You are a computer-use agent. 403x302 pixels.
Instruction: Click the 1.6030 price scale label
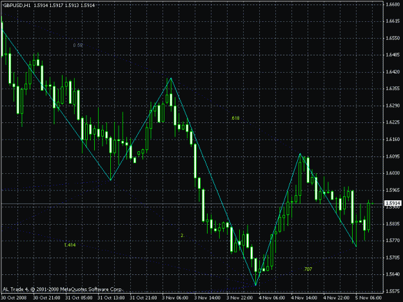(x=393, y=173)
